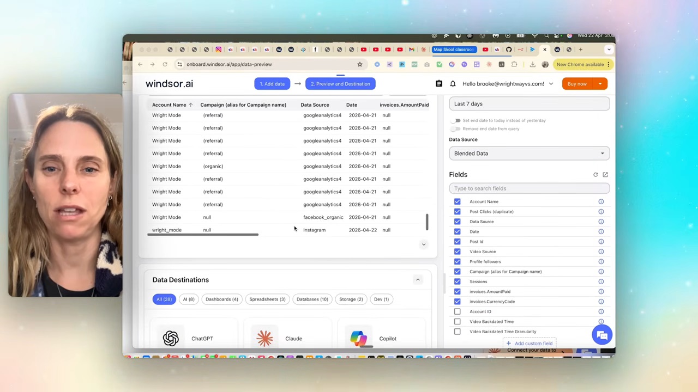Bookmark page with star icon
This screenshot has width=698, height=392.
360,64
